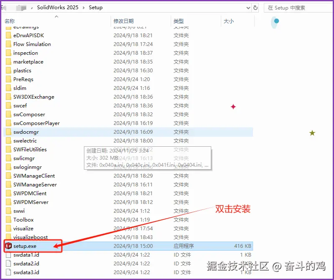Click the sldim folder icon
The height and width of the screenshot is (280, 334).
8,88
